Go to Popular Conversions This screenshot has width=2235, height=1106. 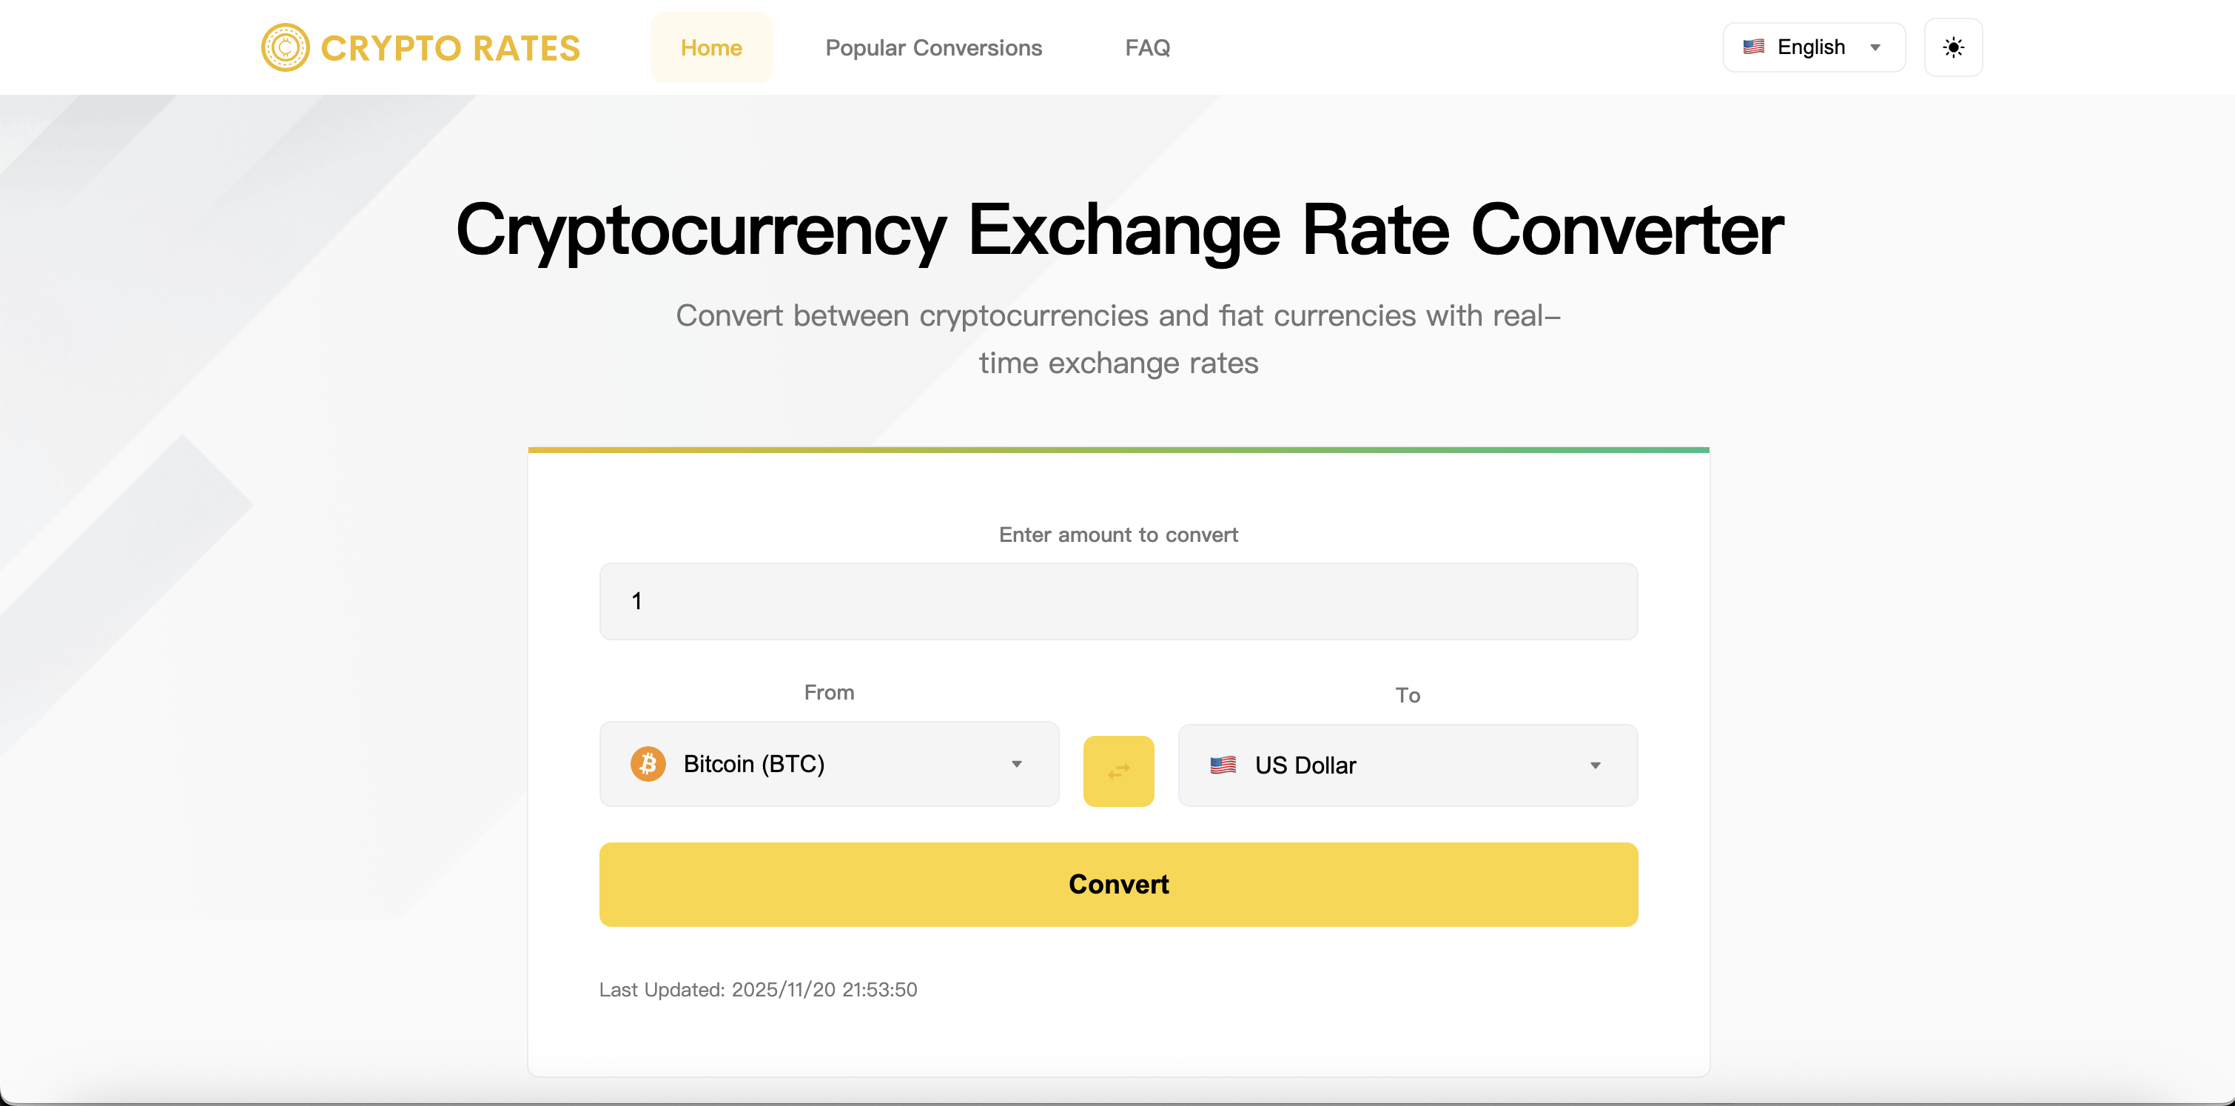933,47
